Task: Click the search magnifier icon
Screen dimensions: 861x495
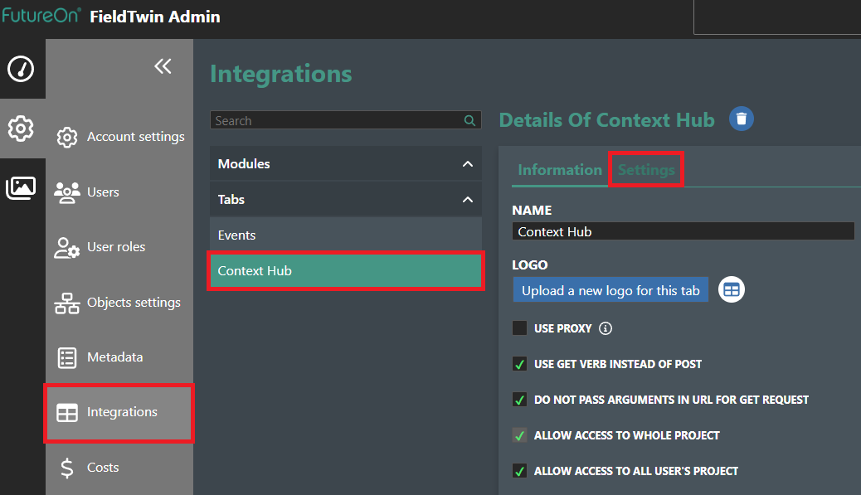Action: click(x=469, y=120)
